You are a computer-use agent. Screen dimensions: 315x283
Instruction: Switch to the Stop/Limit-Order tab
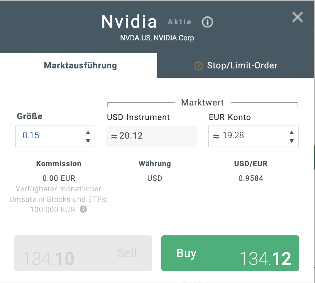click(242, 66)
